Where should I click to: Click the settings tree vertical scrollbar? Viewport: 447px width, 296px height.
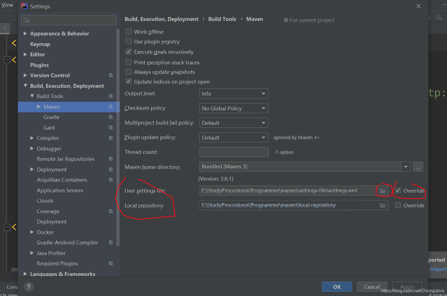pyautogui.click(x=118, y=137)
